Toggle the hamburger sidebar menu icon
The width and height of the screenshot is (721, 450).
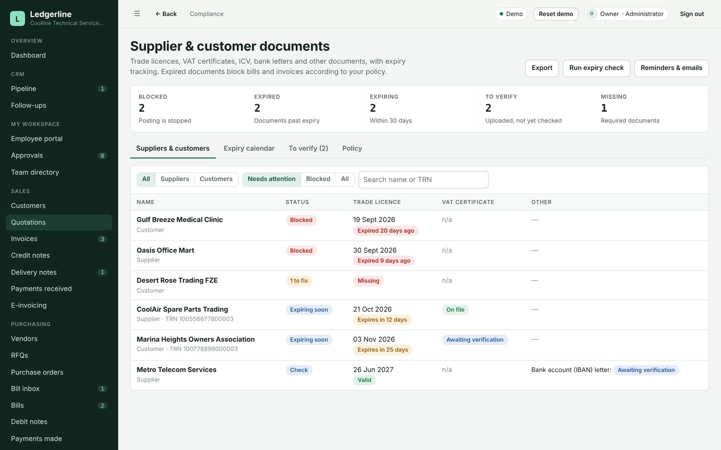tap(137, 14)
